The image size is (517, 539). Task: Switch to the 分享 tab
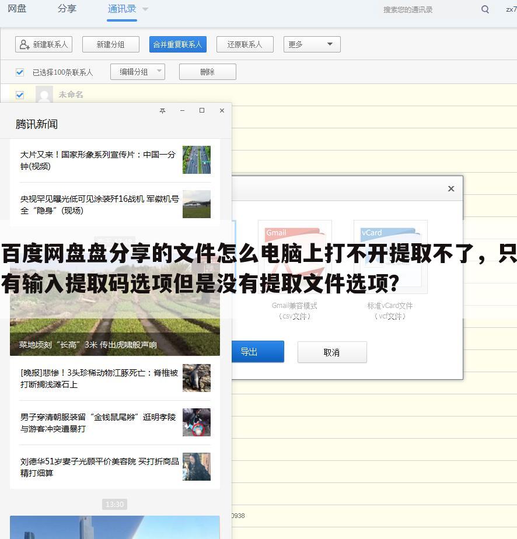[x=67, y=9]
